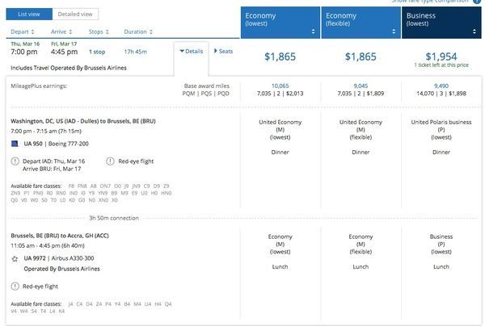Sort by Economy (flexible) column arrows
Image resolution: width=485 pixels, height=326 pixels.
tap(393, 31)
